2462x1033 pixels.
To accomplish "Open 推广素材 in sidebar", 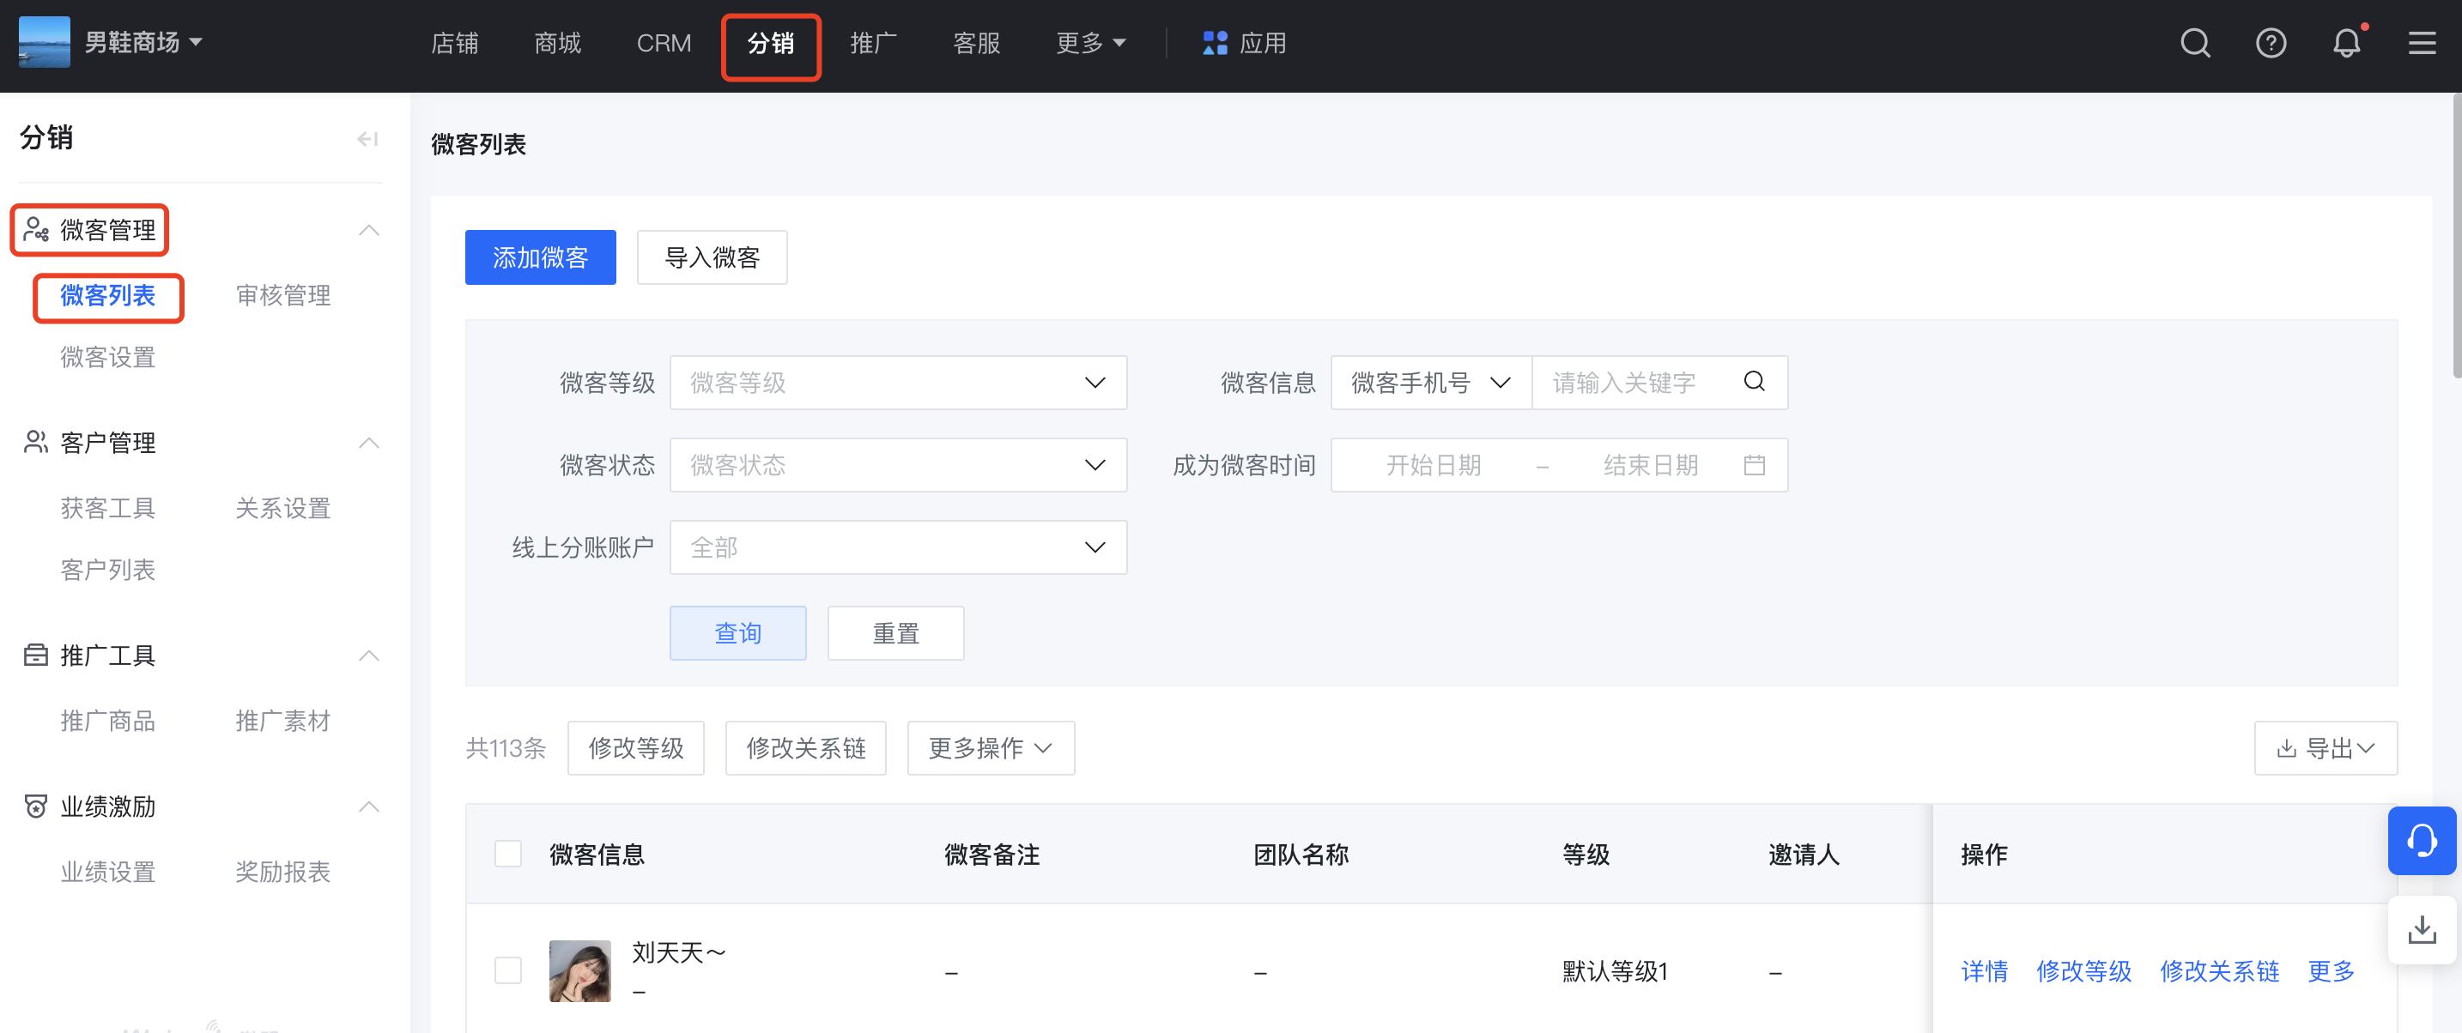I will (x=283, y=722).
